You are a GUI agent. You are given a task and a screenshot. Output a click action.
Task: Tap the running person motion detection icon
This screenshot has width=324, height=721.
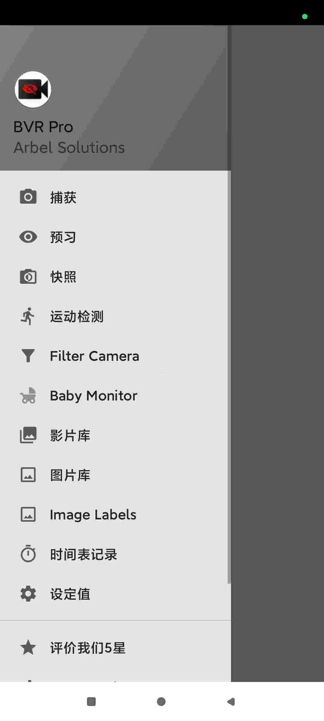[28, 316]
